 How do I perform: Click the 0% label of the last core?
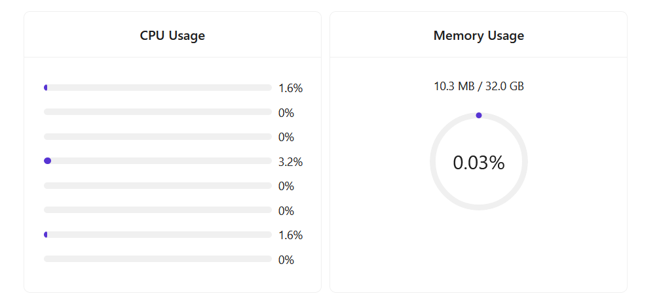(x=286, y=260)
